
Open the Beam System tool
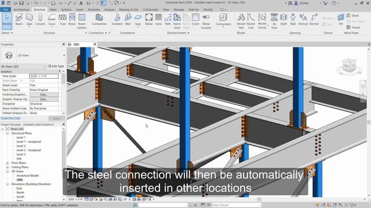(82, 21)
